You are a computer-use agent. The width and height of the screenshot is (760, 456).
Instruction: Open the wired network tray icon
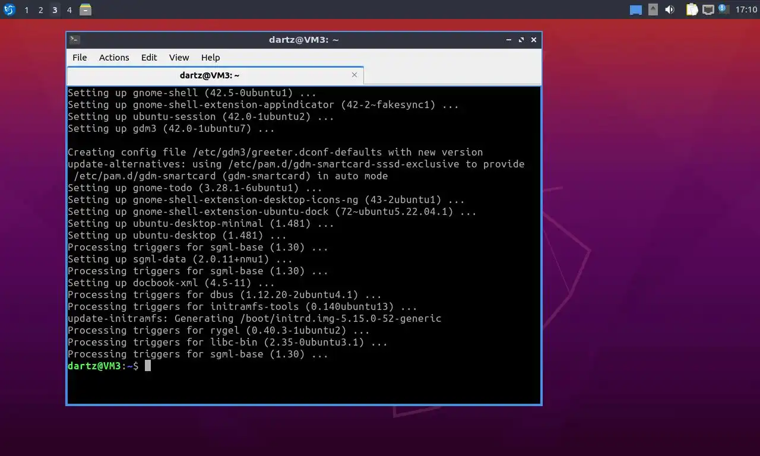708,9
